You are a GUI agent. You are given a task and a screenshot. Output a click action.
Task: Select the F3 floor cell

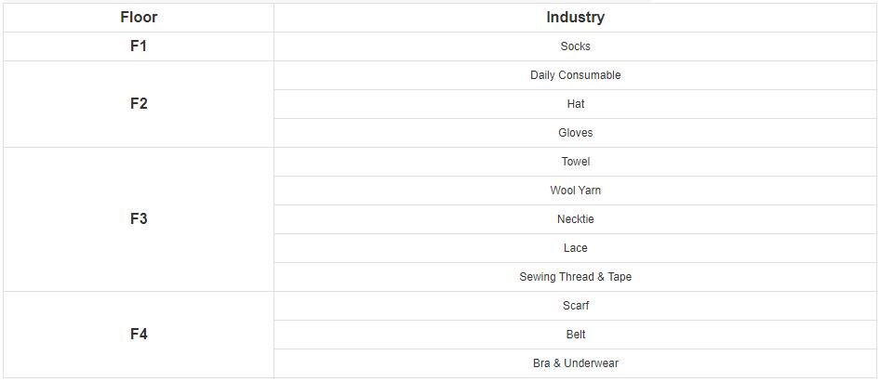139,219
